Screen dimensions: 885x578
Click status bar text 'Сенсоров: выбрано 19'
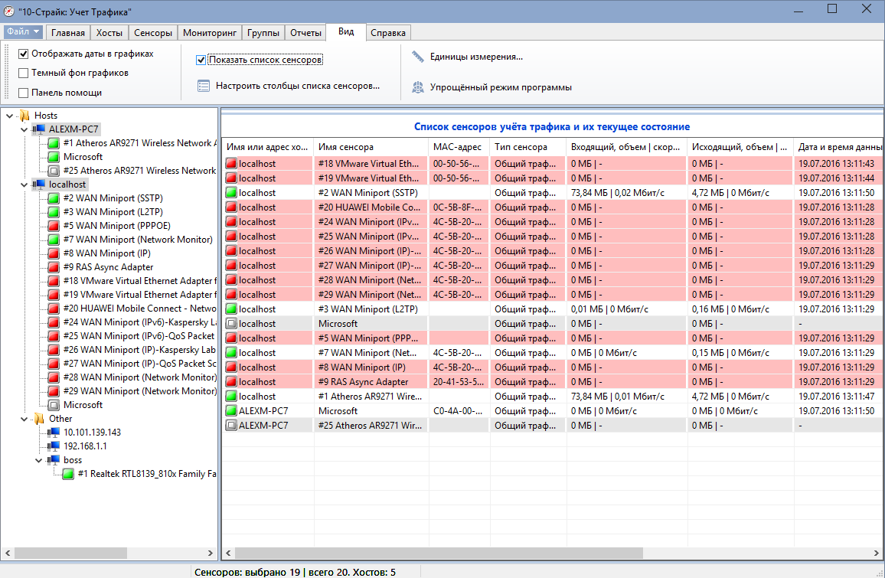click(247, 572)
